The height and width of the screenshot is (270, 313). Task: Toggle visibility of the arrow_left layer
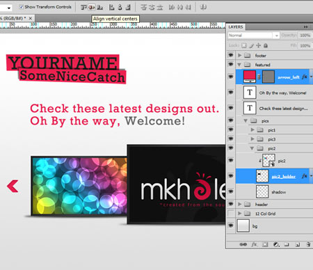pos(231,77)
